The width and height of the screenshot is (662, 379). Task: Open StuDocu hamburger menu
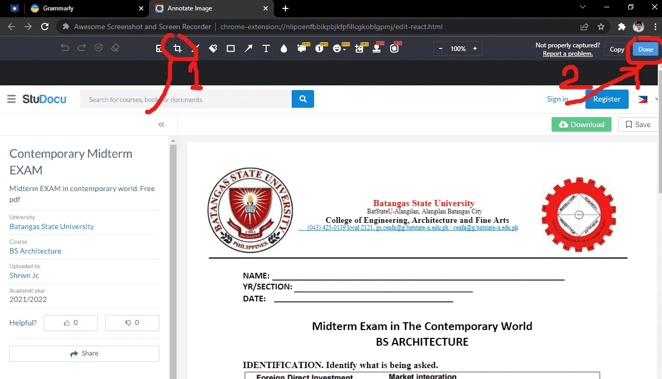click(11, 99)
